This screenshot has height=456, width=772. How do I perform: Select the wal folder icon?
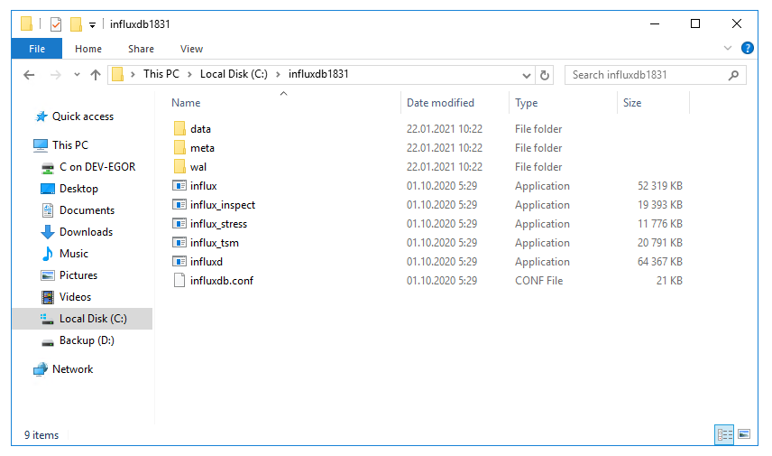pyautogui.click(x=179, y=167)
